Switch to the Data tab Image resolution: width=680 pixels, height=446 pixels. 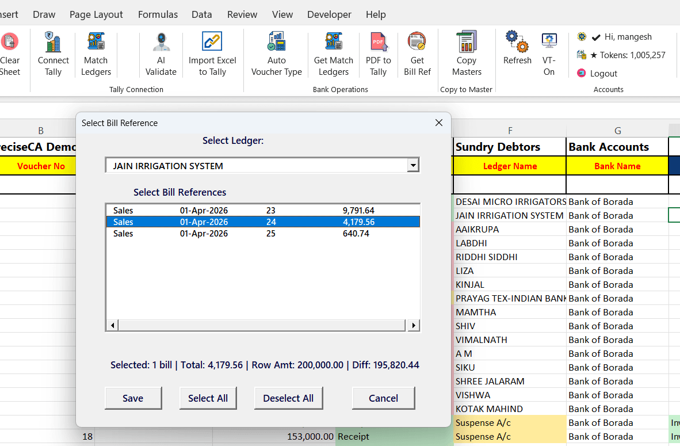[x=202, y=14]
